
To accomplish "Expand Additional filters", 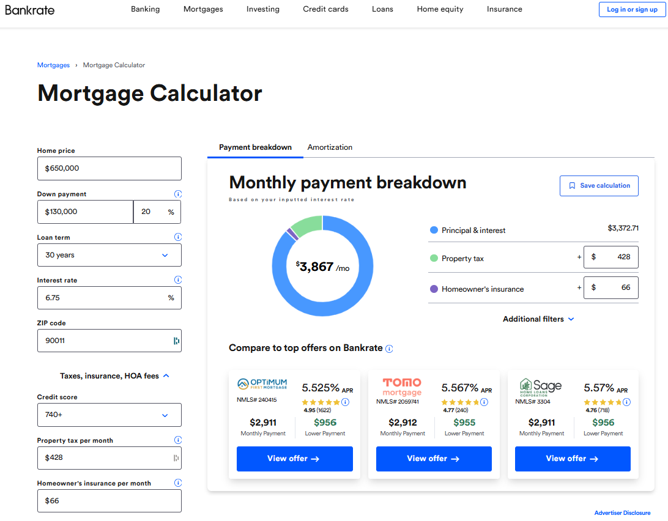I will click(538, 319).
